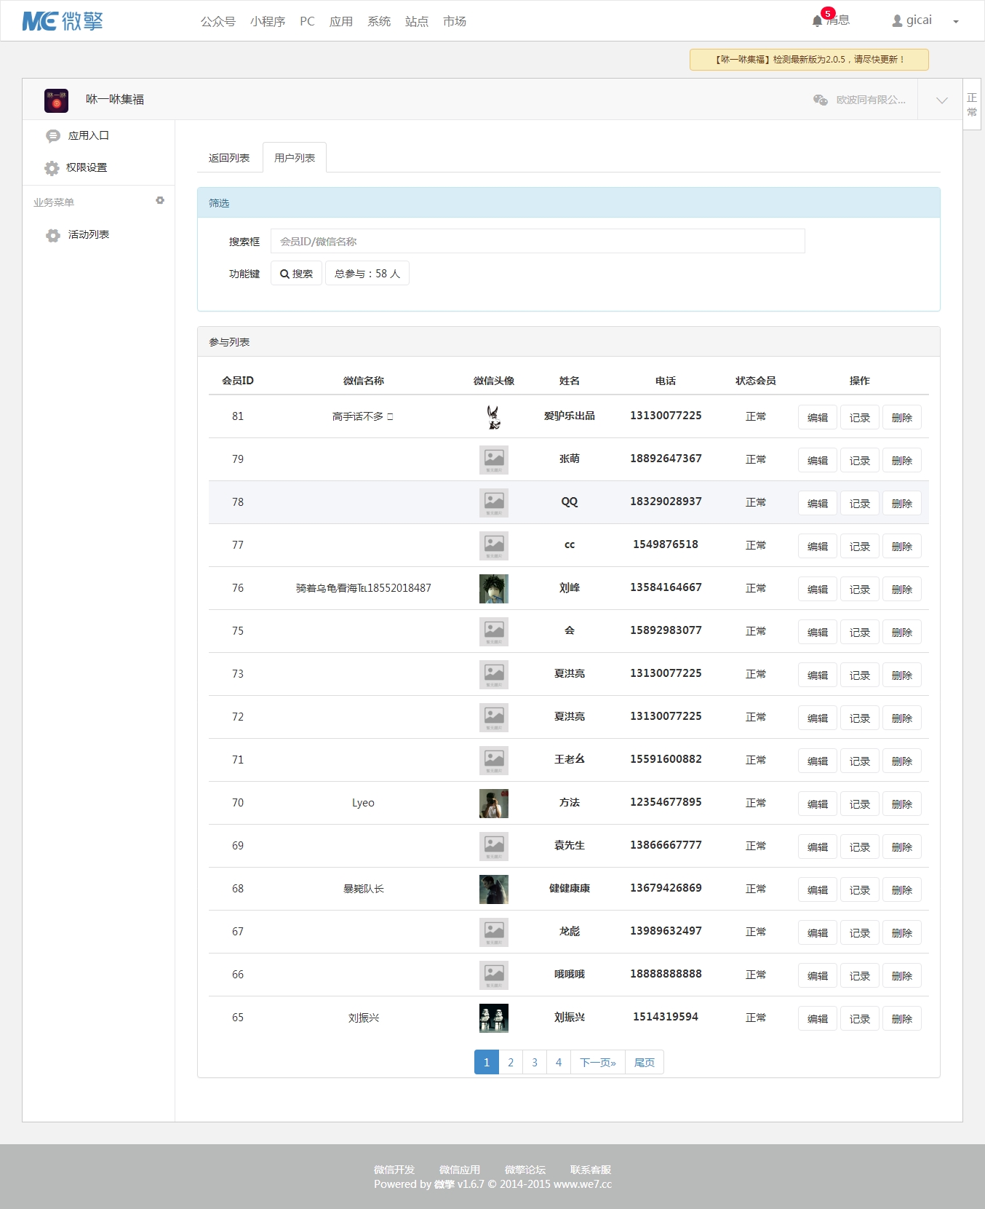Open avatar of member 70 Lyeo
The width and height of the screenshot is (985, 1209).
494,804
